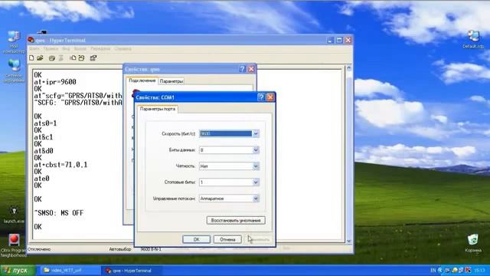The width and height of the screenshot is (490, 276).
Task: Click the Receive toolbar icon in HyperTerminal
Action: (x=82, y=58)
